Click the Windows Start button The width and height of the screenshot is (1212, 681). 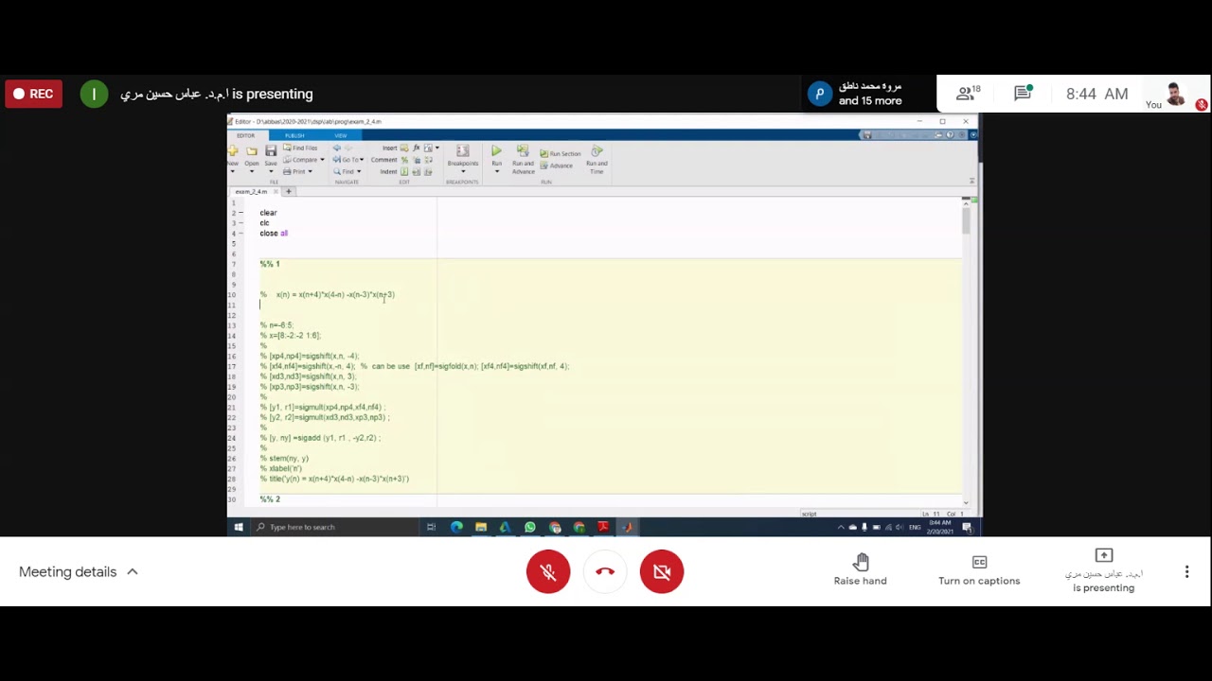239,527
